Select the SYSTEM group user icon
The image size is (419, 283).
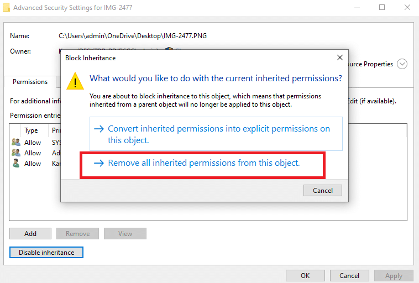(16, 142)
